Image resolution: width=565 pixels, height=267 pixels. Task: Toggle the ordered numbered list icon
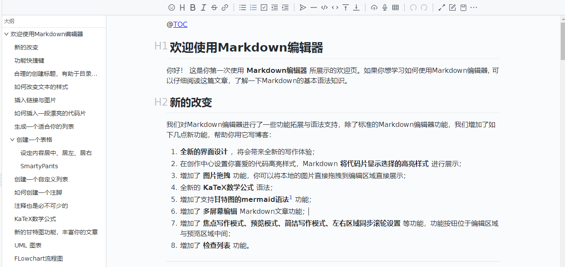(253, 7)
